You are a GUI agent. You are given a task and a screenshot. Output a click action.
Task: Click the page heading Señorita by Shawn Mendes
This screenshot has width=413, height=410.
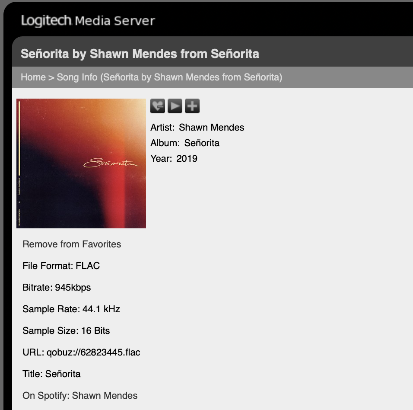tap(140, 54)
